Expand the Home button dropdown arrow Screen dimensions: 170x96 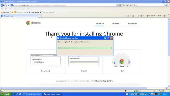(x=130, y=16)
